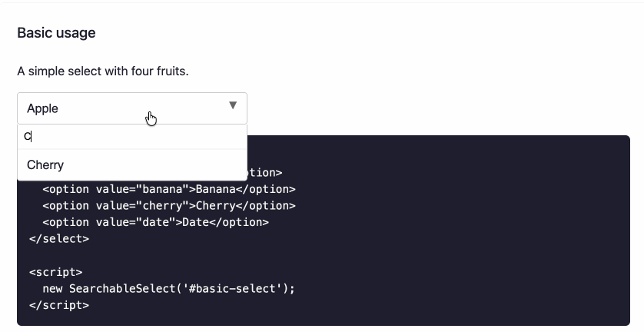Focus the search field containing letter C
The height and width of the screenshot is (332, 644).
point(132,137)
